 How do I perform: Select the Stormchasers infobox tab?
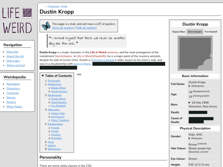click(x=195, y=32)
